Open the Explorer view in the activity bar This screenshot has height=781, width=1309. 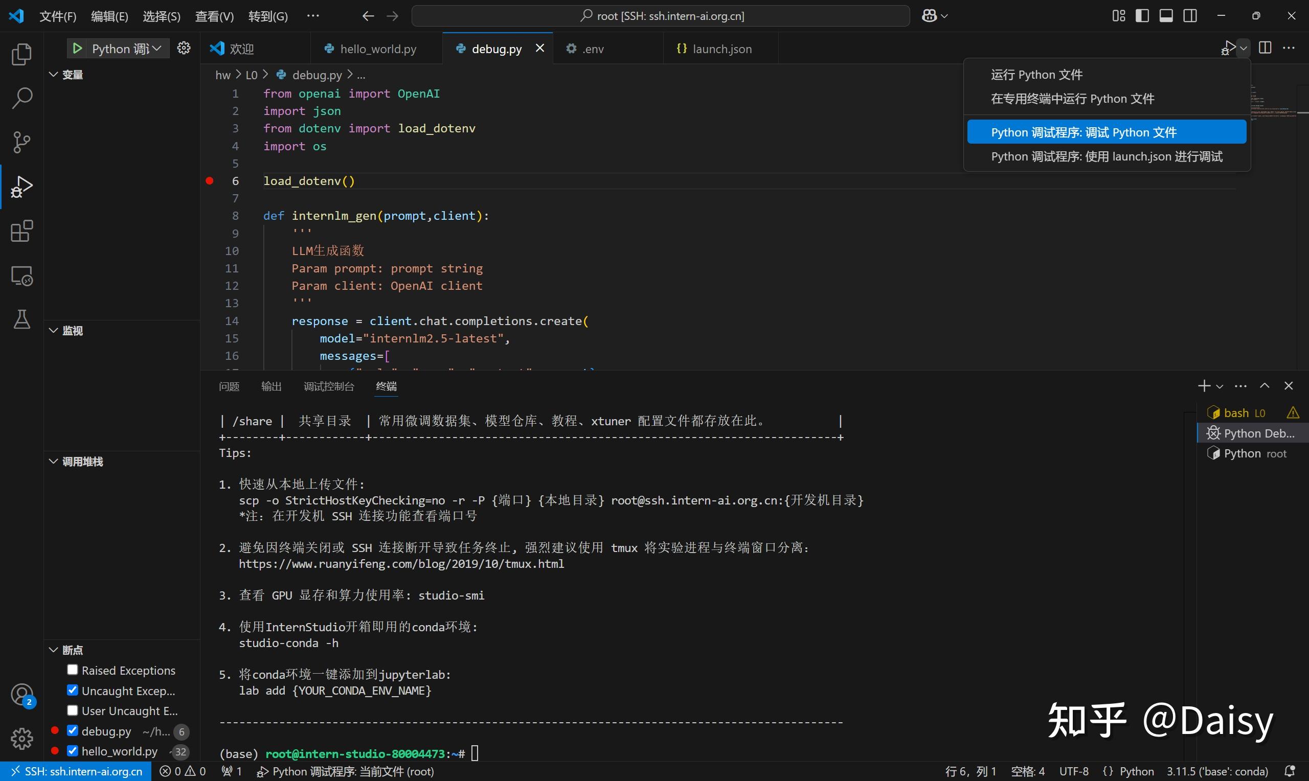click(x=21, y=54)
